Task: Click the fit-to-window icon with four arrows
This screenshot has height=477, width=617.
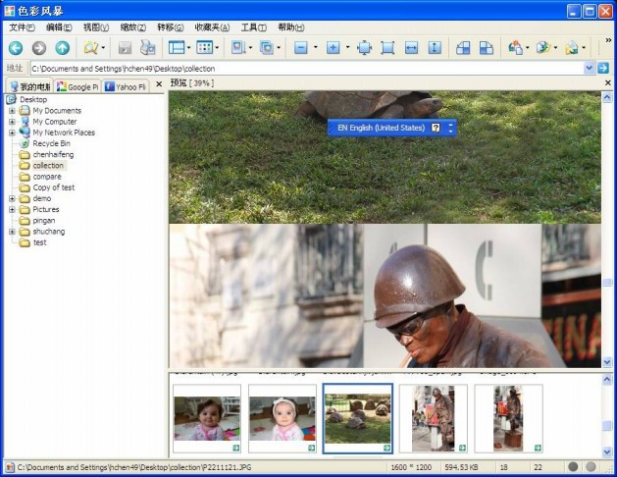Action: pos(364,47)
